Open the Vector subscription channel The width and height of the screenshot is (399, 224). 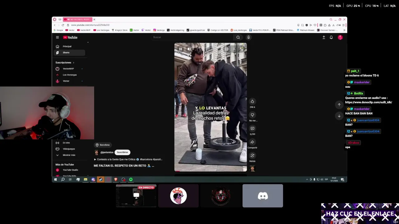click(x=69, y=81)
